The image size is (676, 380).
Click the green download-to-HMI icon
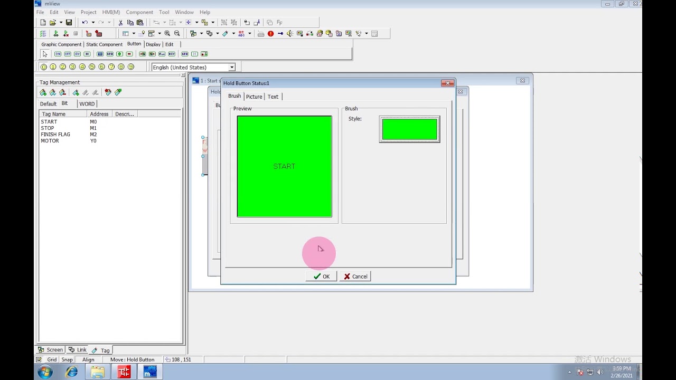pyautogui.click(x=56, y=33)
